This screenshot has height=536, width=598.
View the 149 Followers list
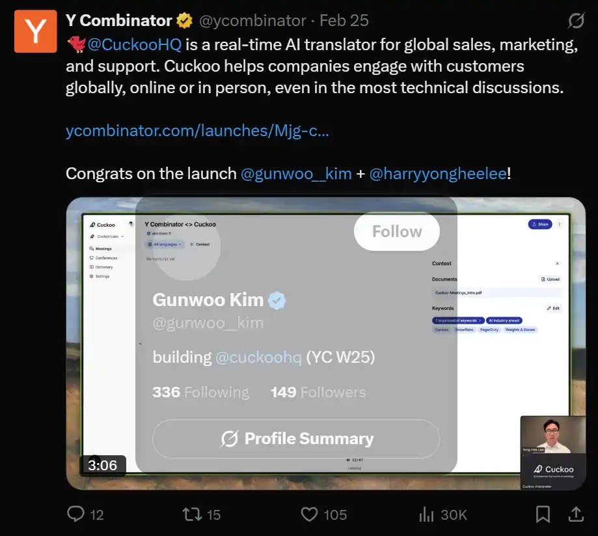(318, 392)
